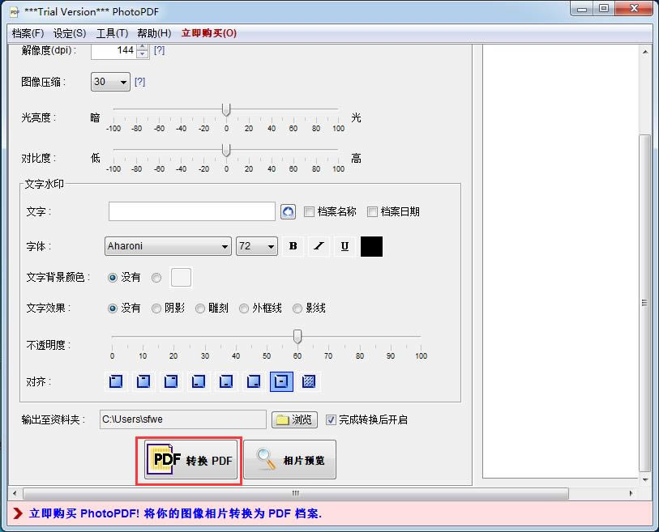Click the vertical scrollbar down arrow

click(644, 479)
